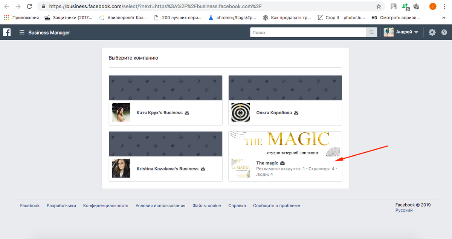Screen dimensions: 452x239
Task: Click briefcase icon beside Катя Крук's Business
Action: click(187, 113)
